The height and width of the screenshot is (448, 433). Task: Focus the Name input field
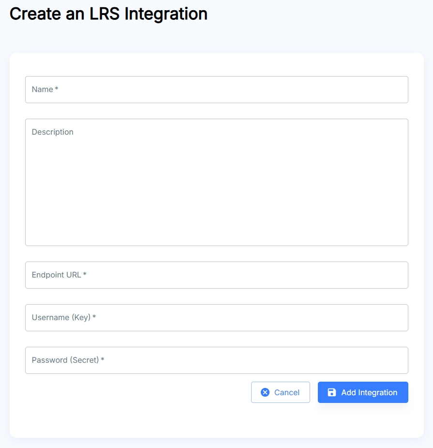(x=217, y=90)
